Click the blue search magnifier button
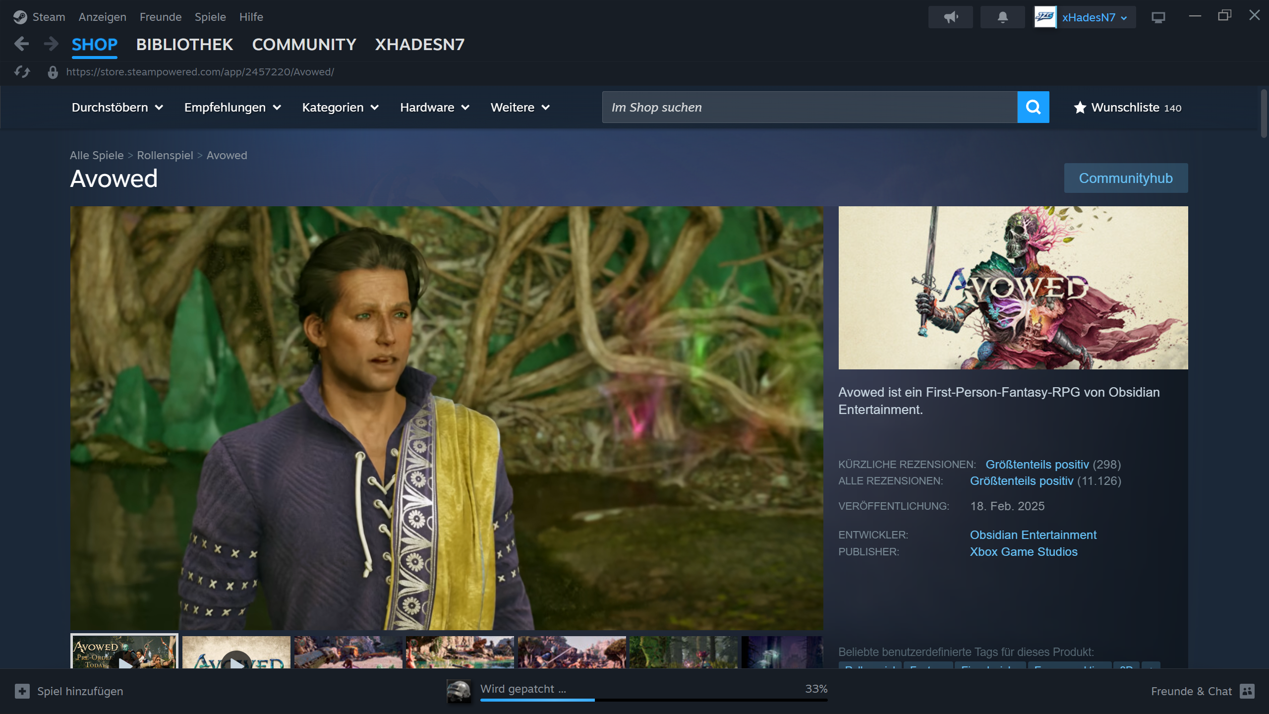1269x714 pixels. pos(1033,107)
